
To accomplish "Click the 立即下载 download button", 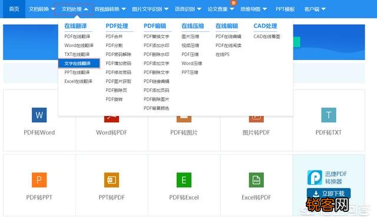I will click(x=329, y=194).
